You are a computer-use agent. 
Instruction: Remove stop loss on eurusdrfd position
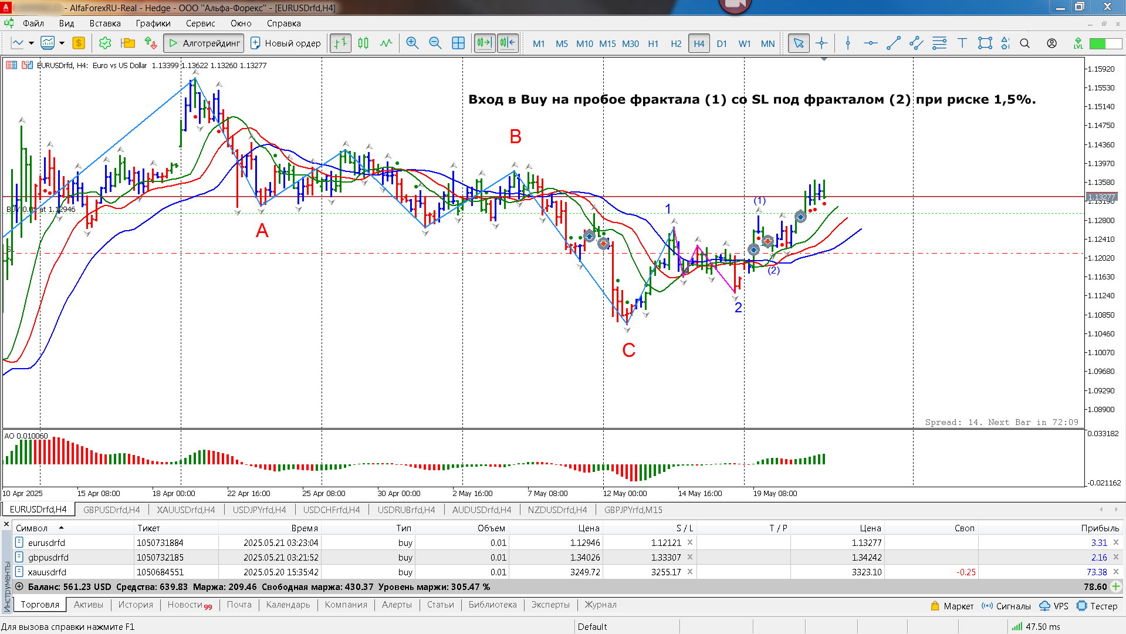(x=690, y=542)
